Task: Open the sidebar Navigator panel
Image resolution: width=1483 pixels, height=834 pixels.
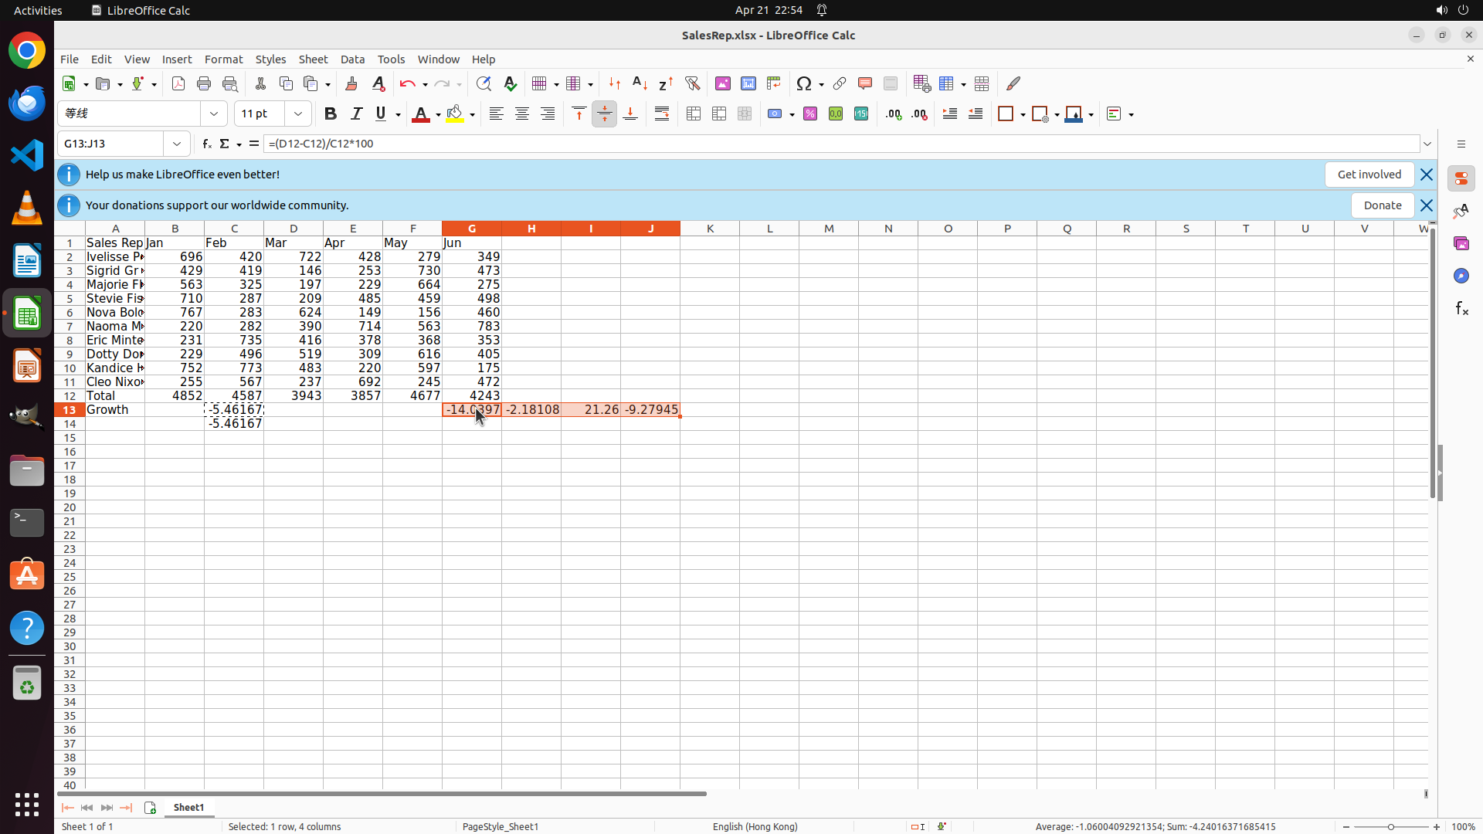Action: click(x=1461, y=276)
